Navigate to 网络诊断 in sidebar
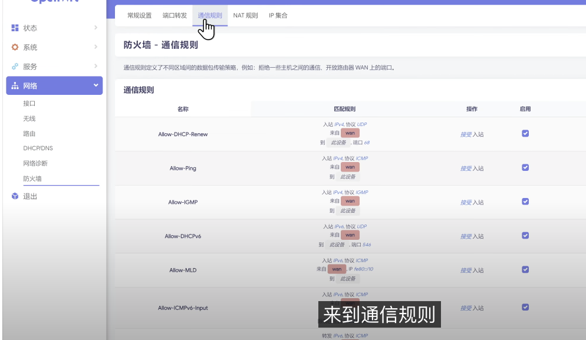 35,163
